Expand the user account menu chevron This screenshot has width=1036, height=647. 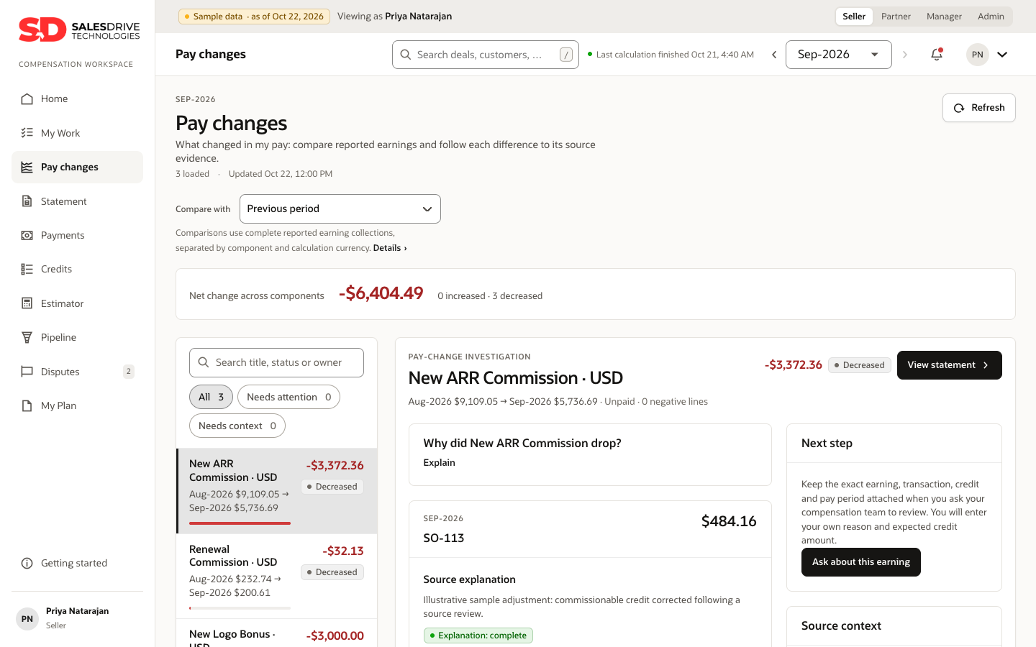click(1002, 55)
